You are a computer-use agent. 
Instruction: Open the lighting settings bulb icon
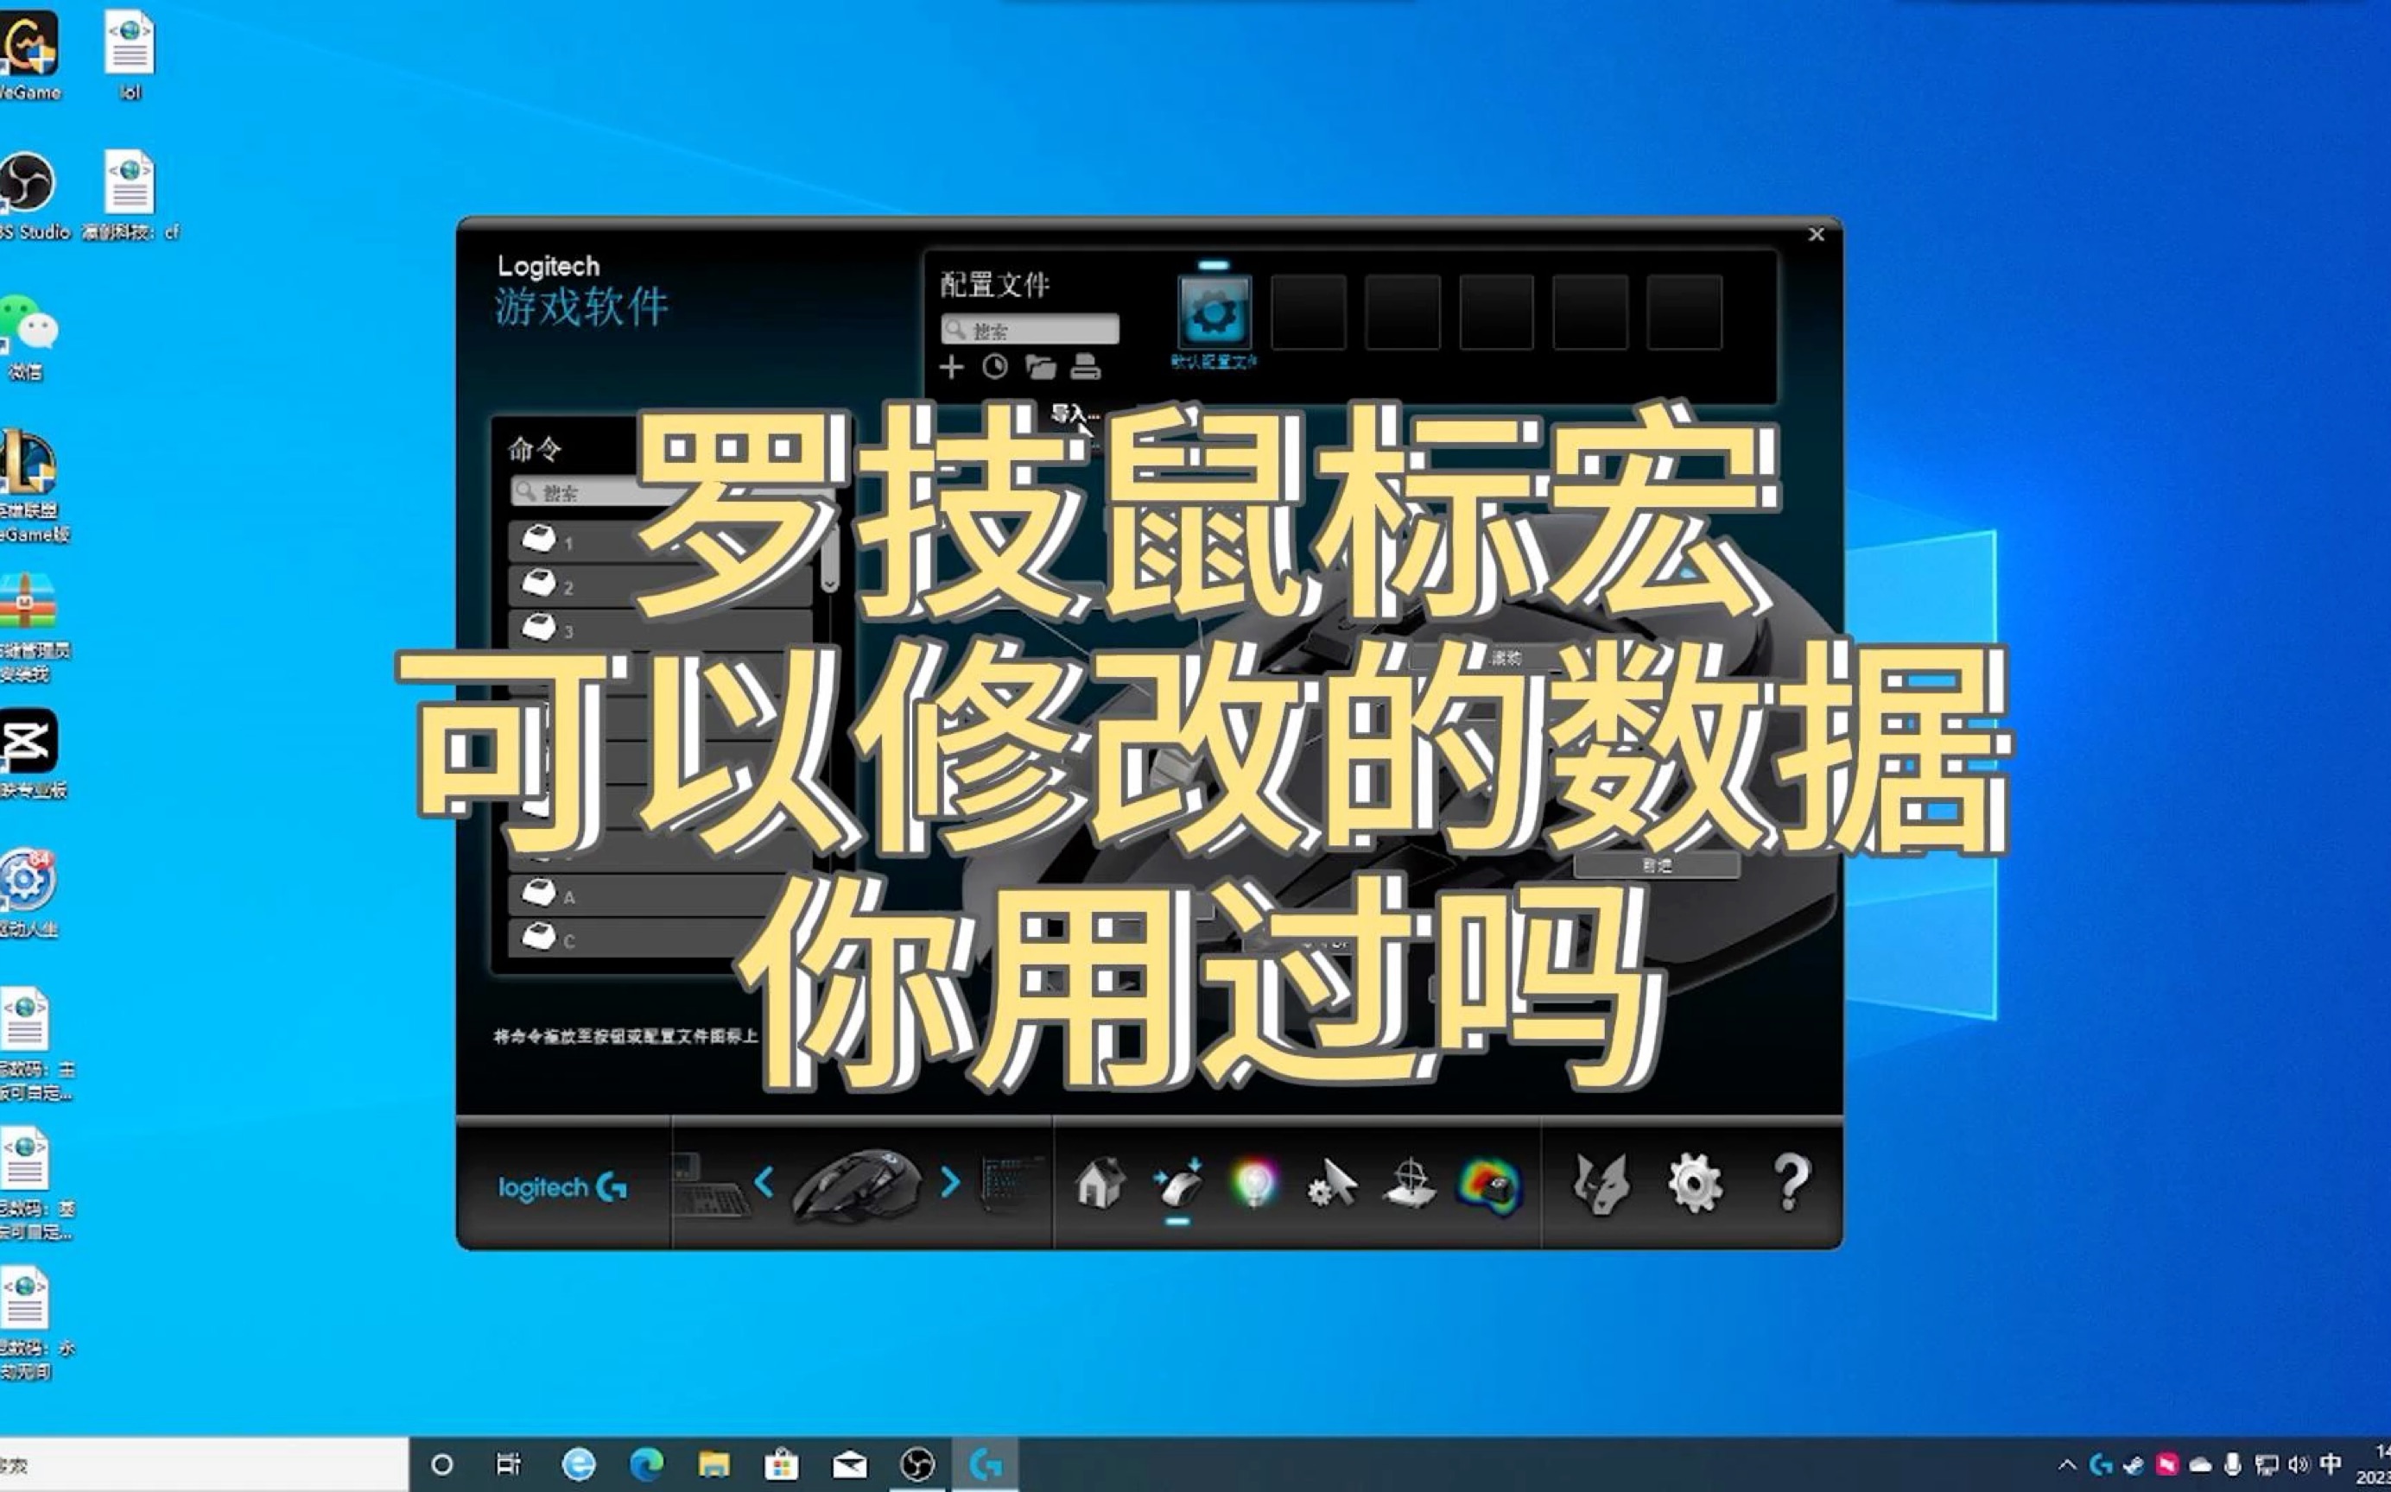[x=1255, y=1182]
